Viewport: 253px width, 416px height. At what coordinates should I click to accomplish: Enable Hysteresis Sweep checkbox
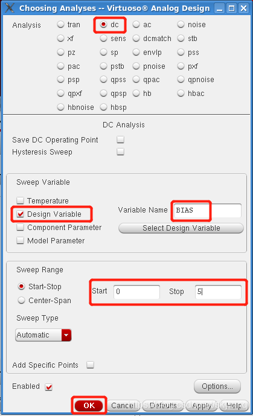[120, 152]
